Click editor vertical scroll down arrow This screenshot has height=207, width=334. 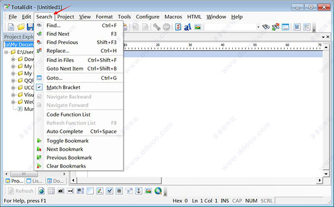[x=326, y=174]
